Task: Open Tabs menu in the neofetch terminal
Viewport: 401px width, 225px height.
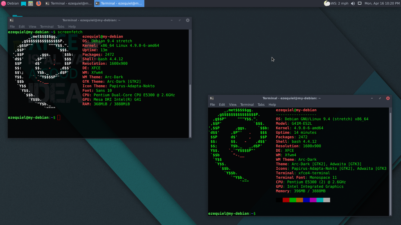Action: click(x=261, y=105)
